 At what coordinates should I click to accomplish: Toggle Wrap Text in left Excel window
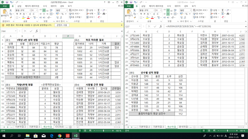[51, 10]
